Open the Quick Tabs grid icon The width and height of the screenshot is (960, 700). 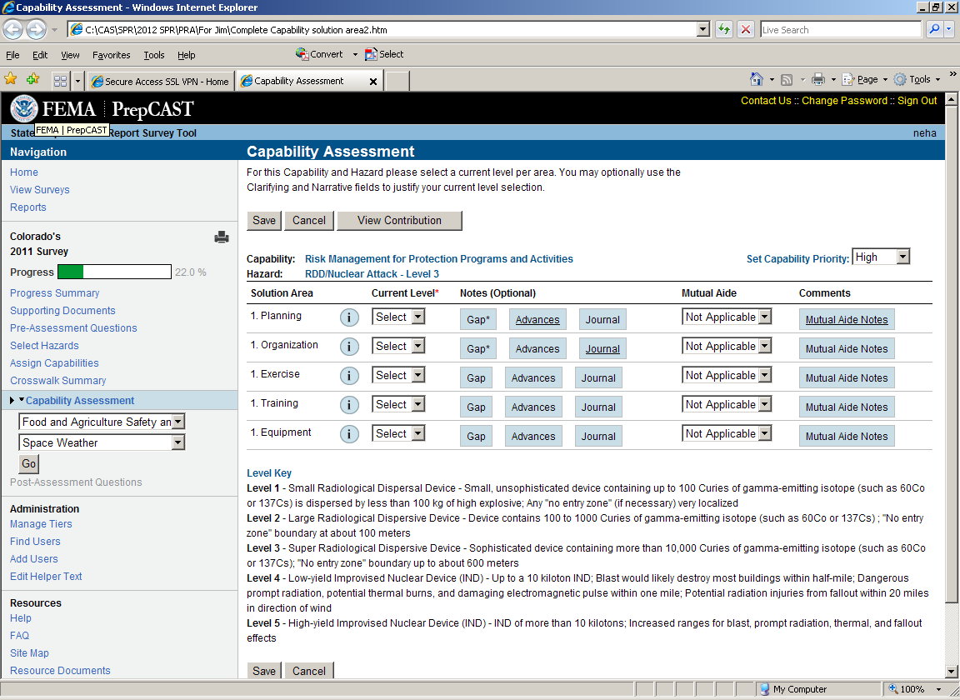pos(60,81)
